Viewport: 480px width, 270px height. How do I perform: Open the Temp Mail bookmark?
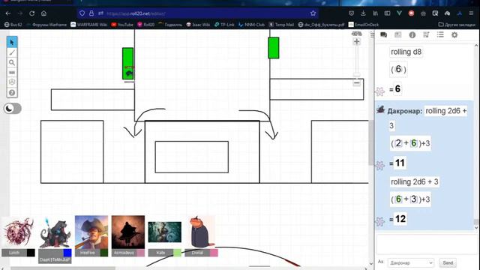281,25
